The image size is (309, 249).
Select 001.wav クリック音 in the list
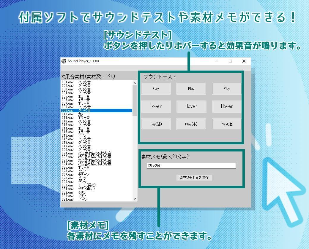[97, 82]
